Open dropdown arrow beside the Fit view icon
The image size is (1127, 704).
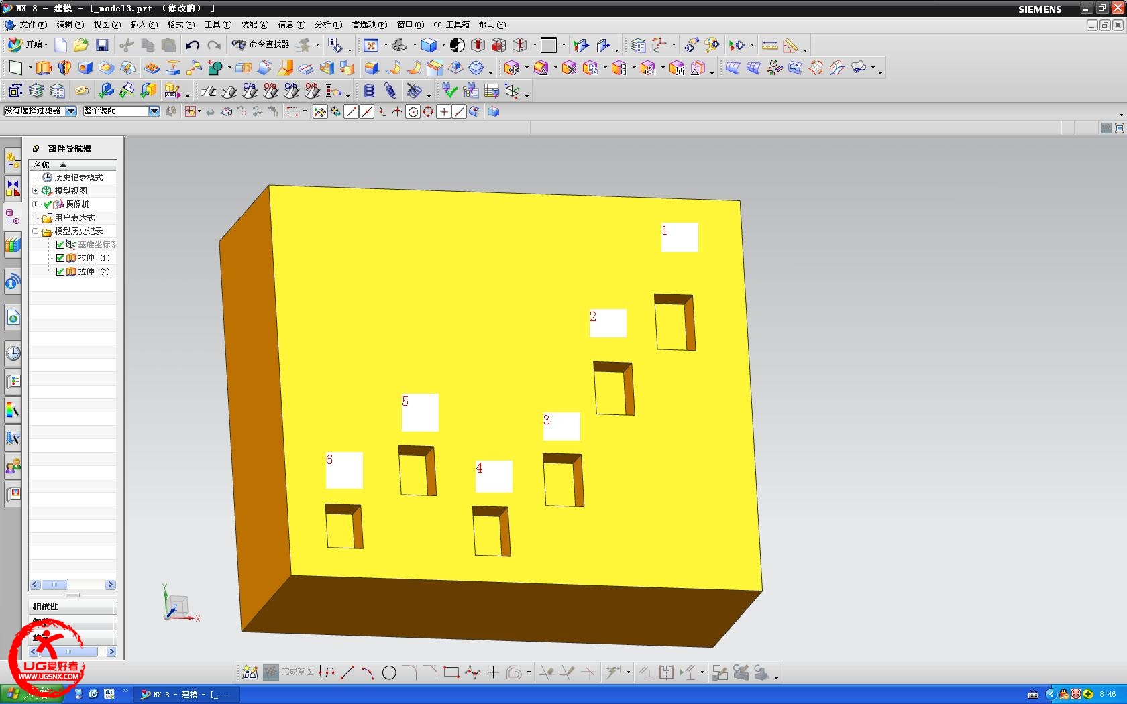coord(386,46)
